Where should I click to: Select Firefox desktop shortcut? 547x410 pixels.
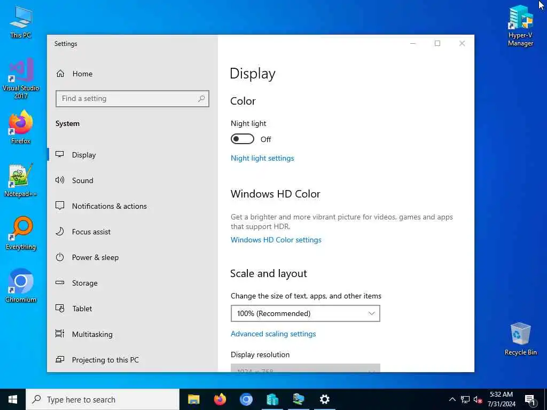[x=21, y=127]
